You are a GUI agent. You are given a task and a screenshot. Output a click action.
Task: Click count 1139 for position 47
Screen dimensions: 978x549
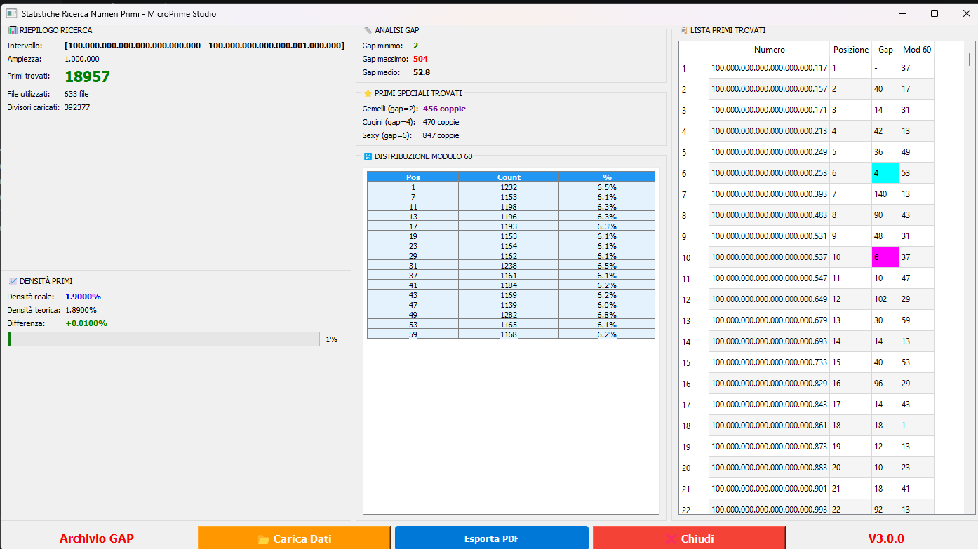509,305
